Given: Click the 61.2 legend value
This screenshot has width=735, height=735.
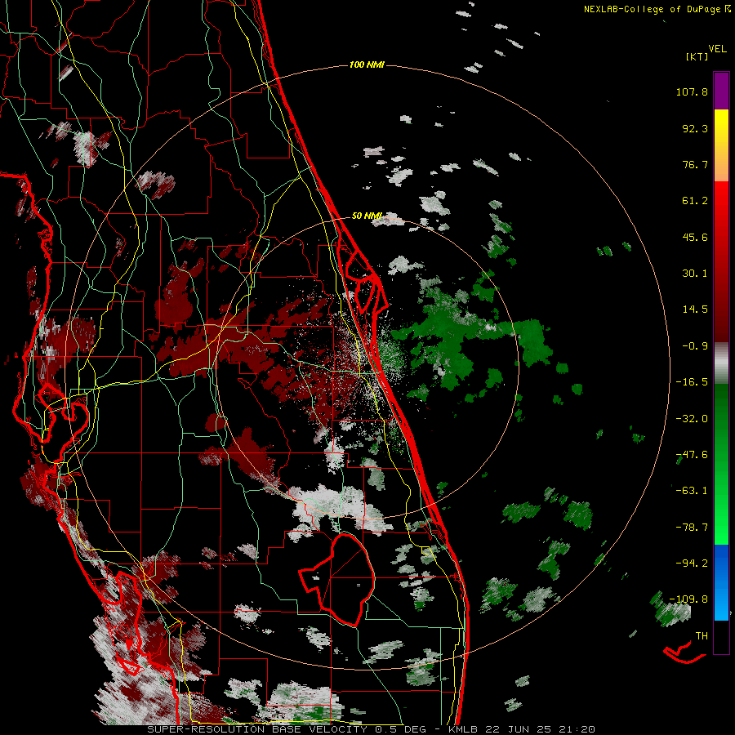Looking at the screenshot, I should click(695, 201).
